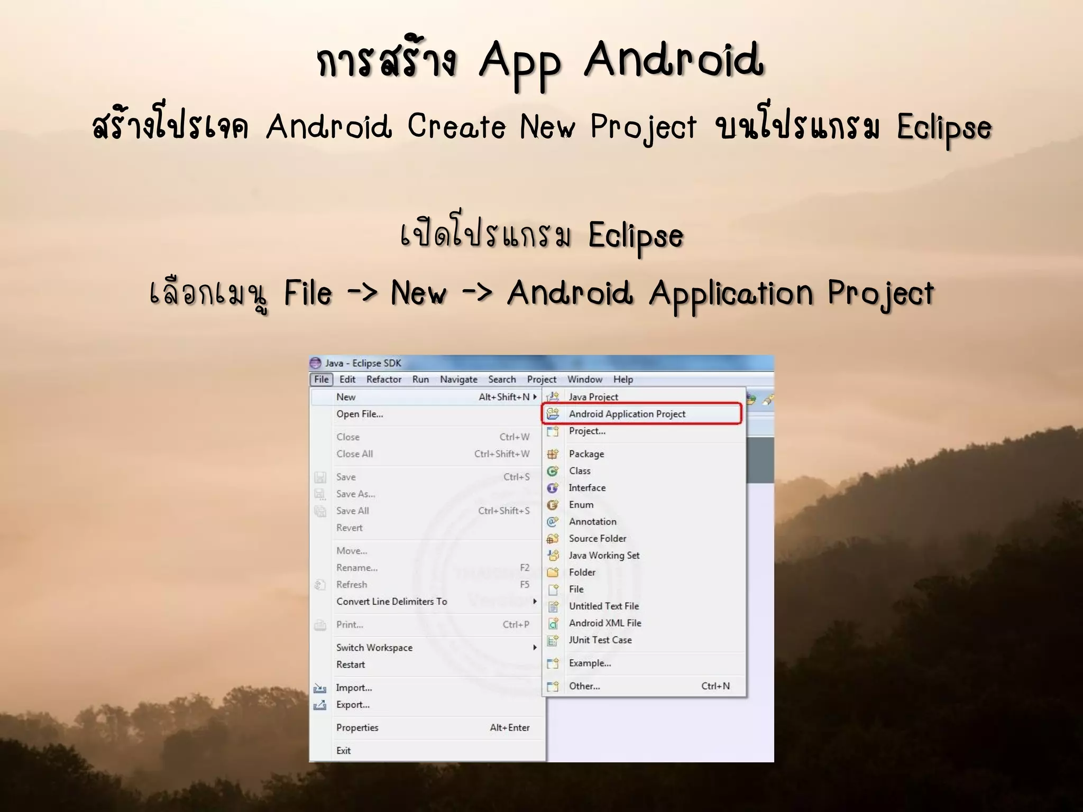The width and height of the screenshot is (1083, 812).
Task: Click the Print printer icon
Action: [320, 625]
